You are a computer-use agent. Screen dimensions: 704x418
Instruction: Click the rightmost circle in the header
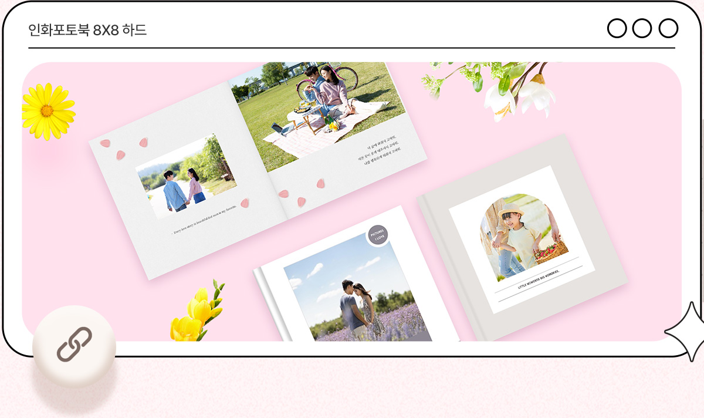(668, 28)
